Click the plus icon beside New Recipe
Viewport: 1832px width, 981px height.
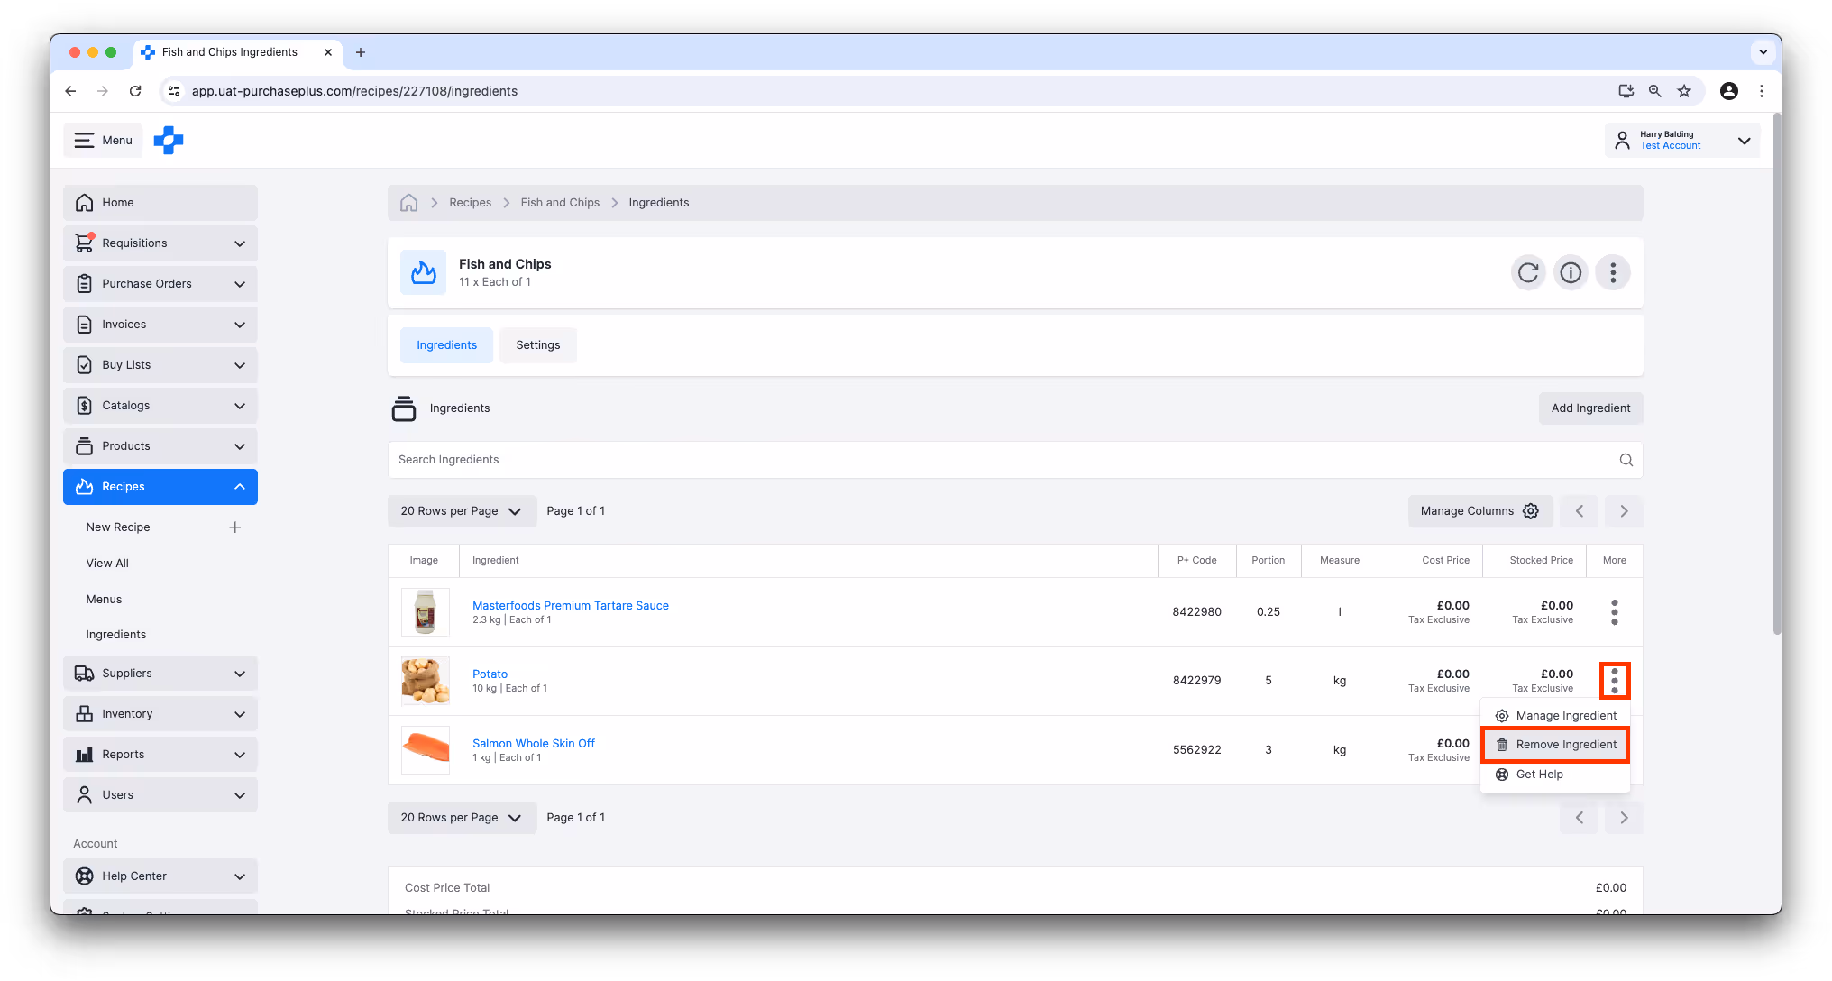235,527
